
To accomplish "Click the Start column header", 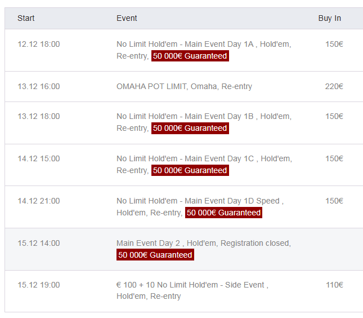I will [x=26, y=18].
